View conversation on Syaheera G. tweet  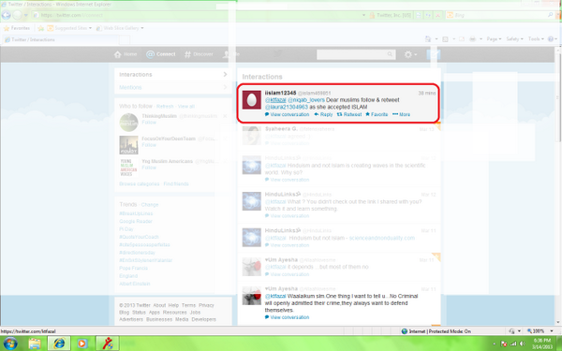[287, 143]
